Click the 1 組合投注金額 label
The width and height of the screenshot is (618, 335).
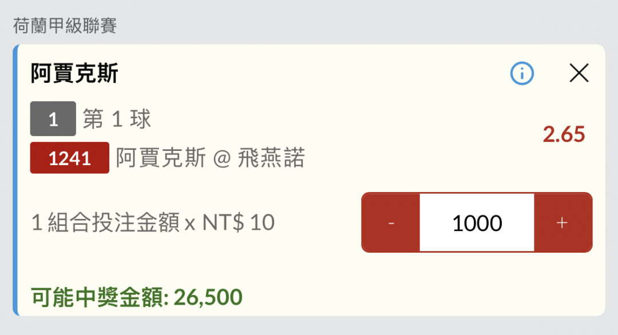(x=106, y=222)
